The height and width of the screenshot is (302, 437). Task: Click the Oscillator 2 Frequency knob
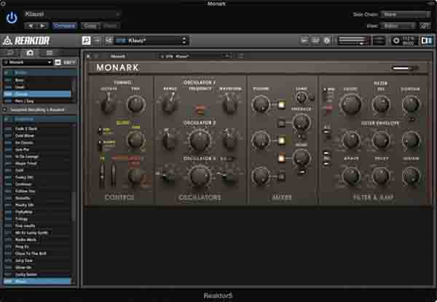tap(200, 140)
